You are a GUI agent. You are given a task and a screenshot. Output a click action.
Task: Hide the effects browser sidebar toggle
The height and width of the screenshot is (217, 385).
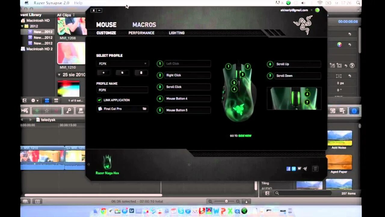(267, 193)
